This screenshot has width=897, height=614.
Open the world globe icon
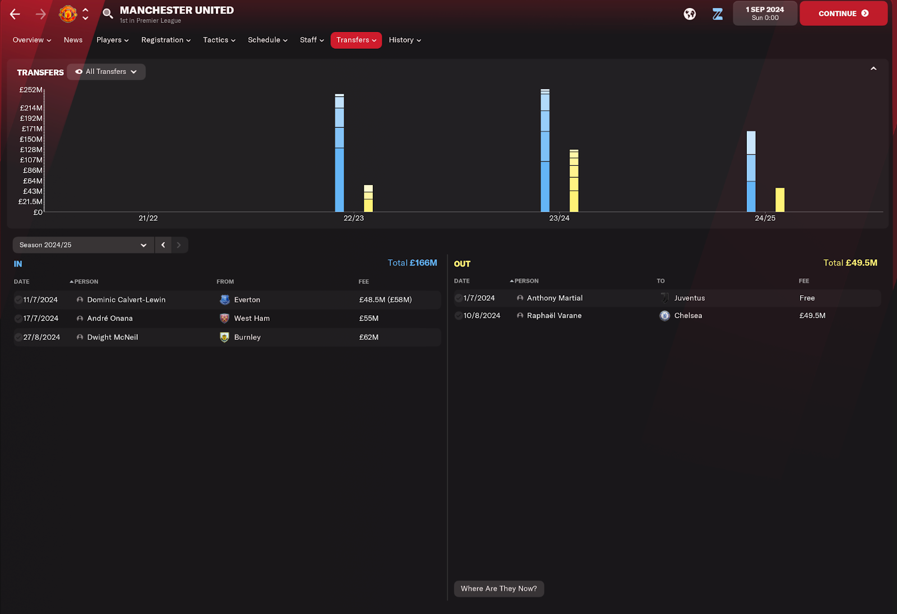point(690,14)
